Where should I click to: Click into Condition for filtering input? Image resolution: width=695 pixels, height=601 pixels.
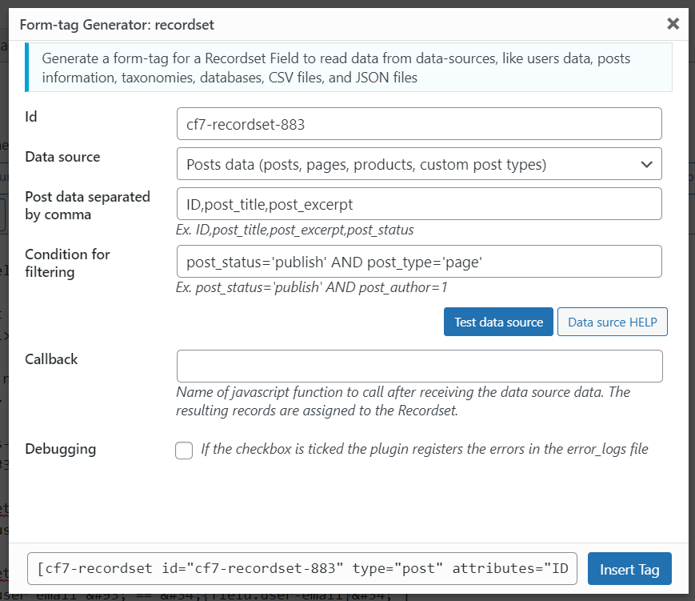click(x=418, y=261)
